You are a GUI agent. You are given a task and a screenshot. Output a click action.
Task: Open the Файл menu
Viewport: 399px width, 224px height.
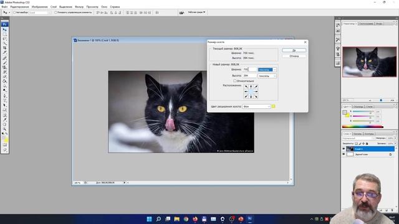(4, 7)
